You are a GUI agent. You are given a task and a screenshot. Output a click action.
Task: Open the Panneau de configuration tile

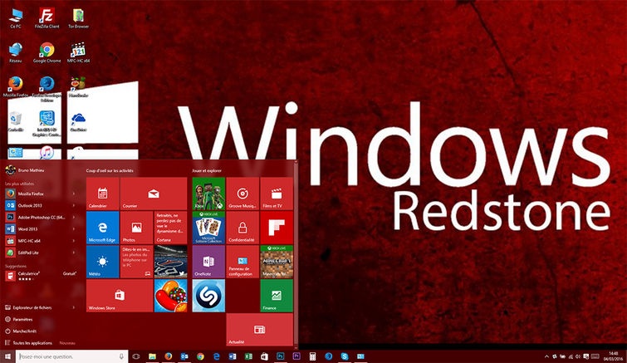[242, 262]
